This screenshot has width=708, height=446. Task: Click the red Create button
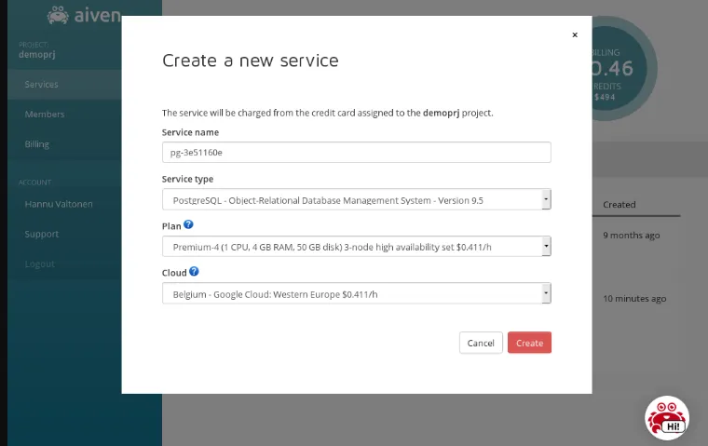(x=529, y=343)
